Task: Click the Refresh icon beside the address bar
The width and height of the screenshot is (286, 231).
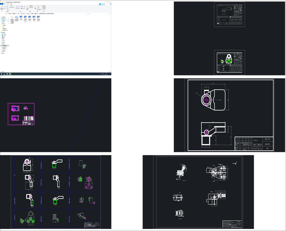Action: [89, 14]
